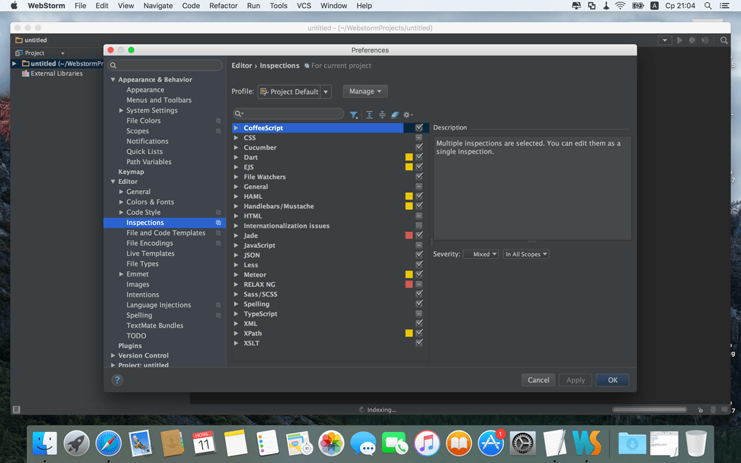Viewport: 741px width, 463px height.
Task: Open the In All Scopes dropdown
Action: [x=526, y=254]
